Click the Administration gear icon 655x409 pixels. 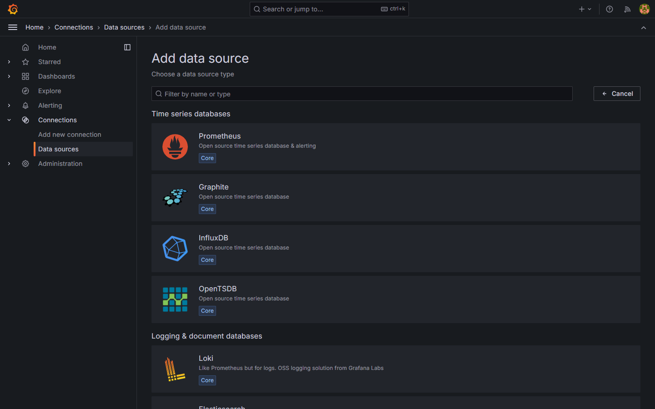click(x=25, y=164)
